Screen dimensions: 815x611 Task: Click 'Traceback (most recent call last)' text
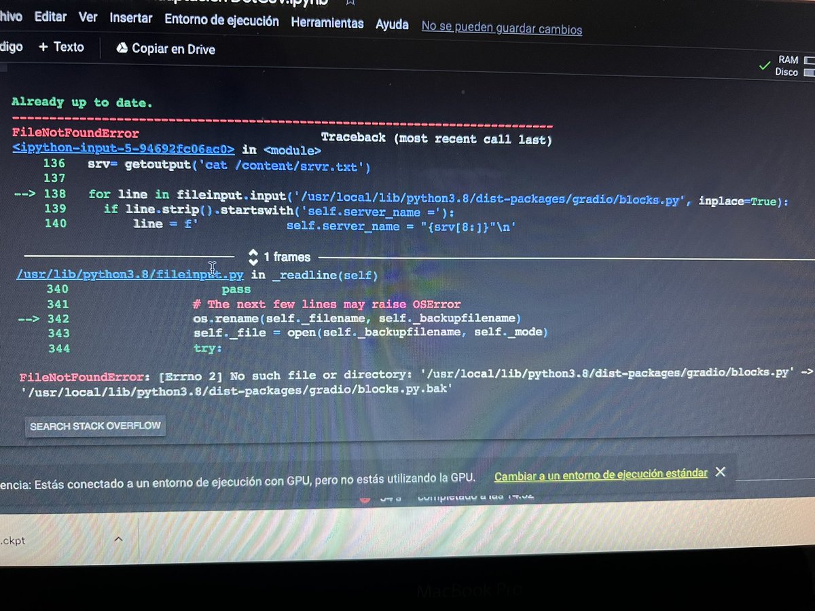(436, 138)
